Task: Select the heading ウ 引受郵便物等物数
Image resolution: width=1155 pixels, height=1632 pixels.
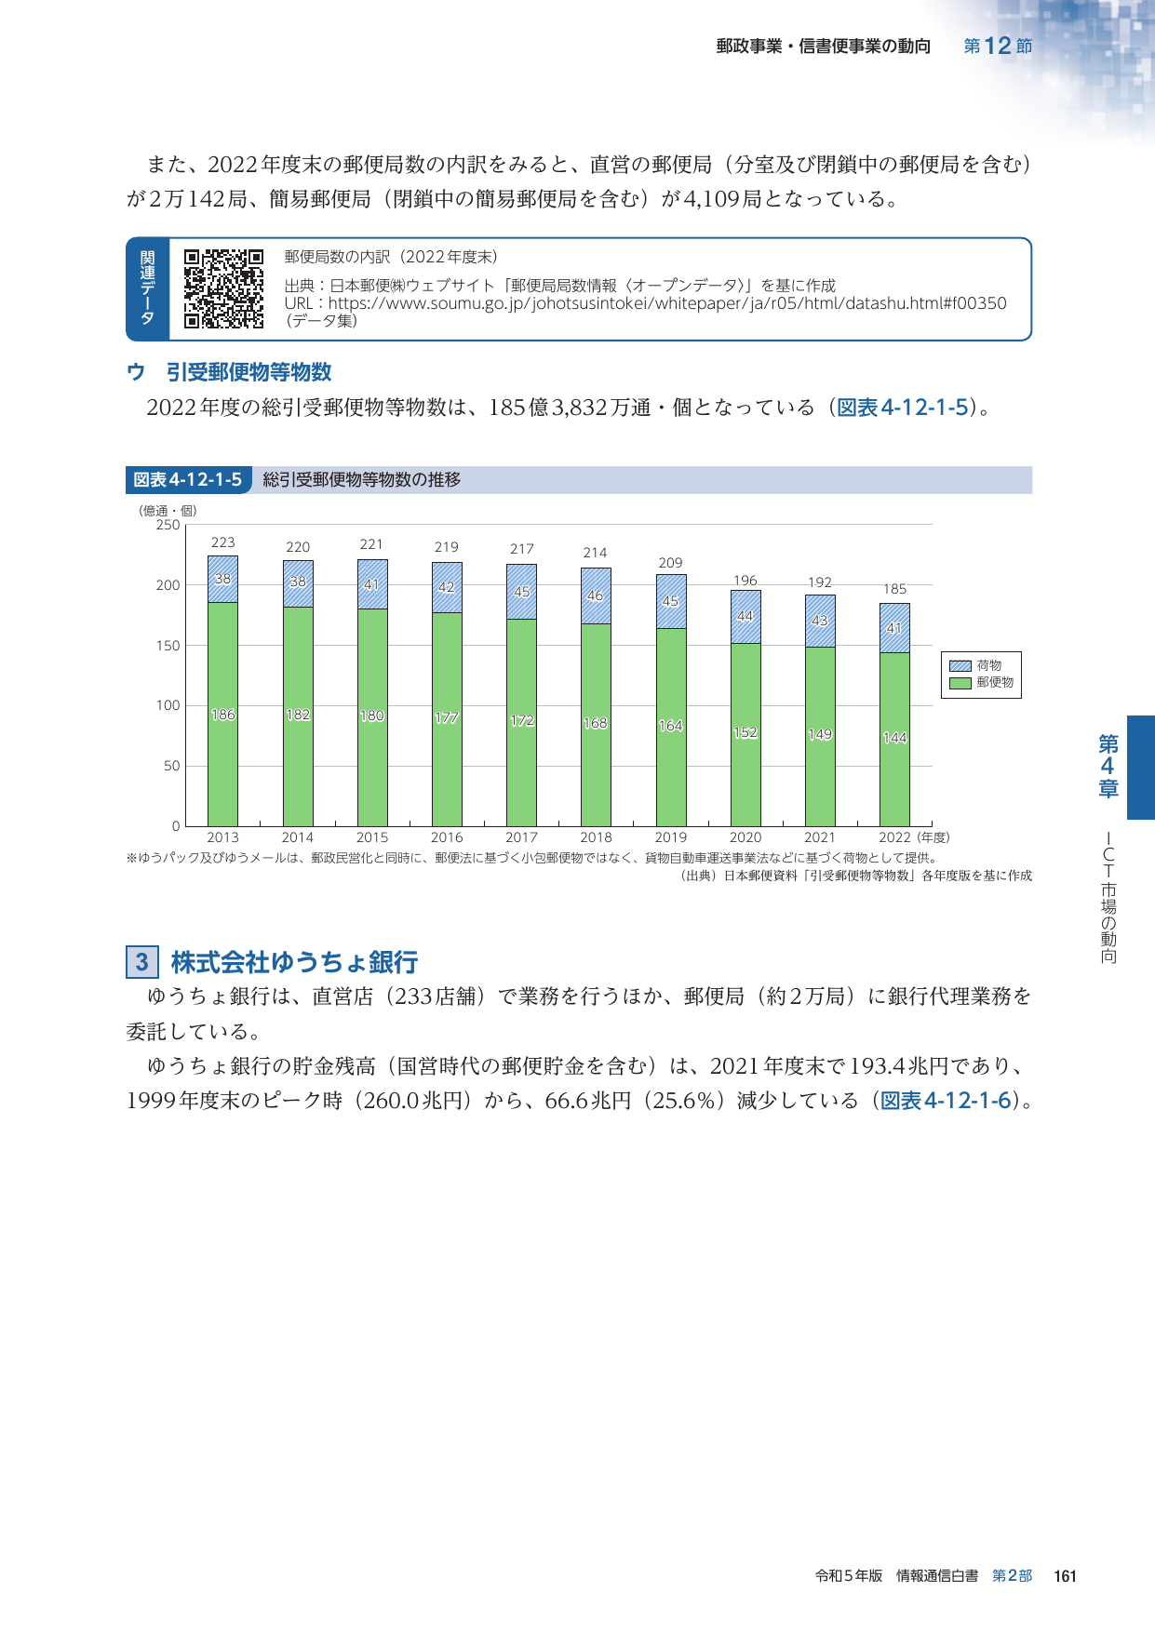Action: pyautogui.click(x=229, y=372)
